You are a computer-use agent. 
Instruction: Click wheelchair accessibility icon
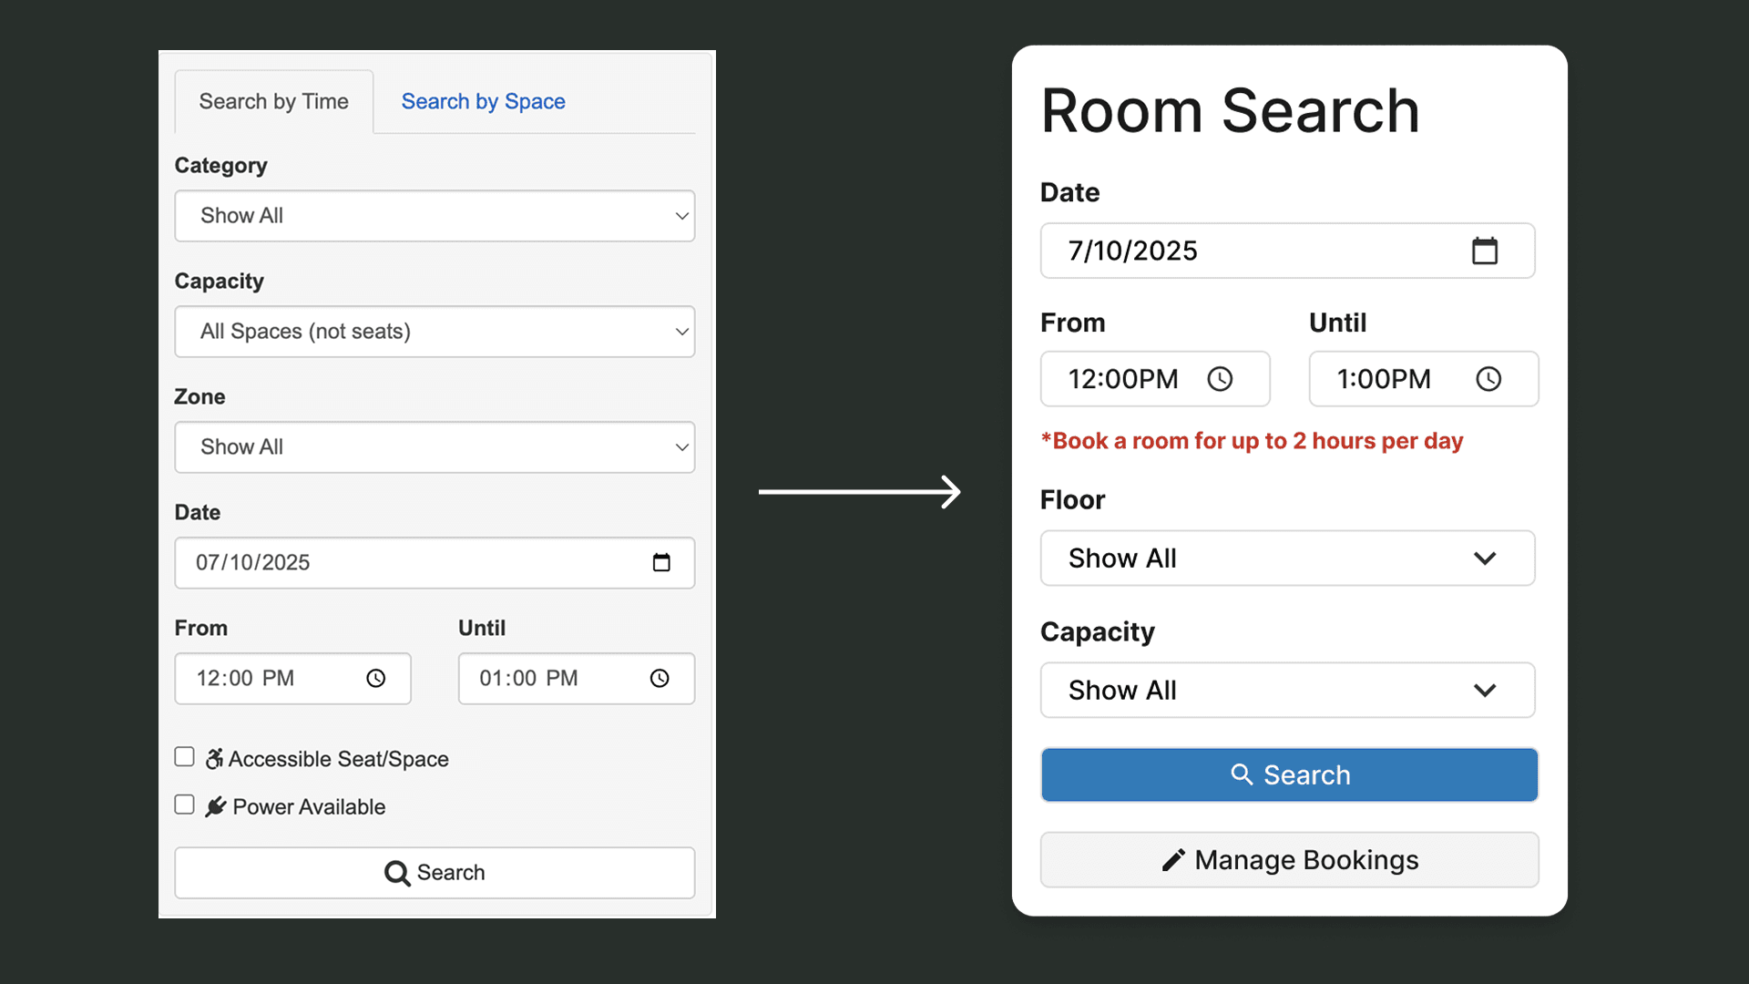[214, 759]
